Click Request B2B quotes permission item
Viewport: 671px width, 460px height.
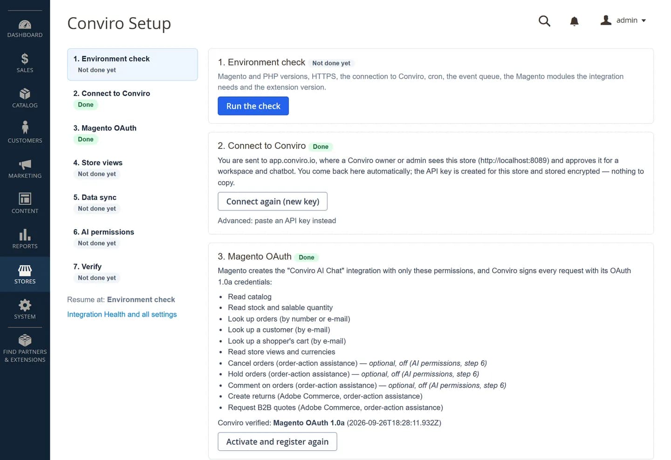tap(335, 407)
